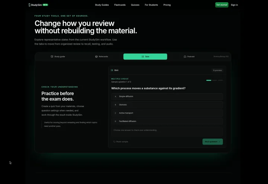Open Flashcards in top navigation

tap(120, 5)
